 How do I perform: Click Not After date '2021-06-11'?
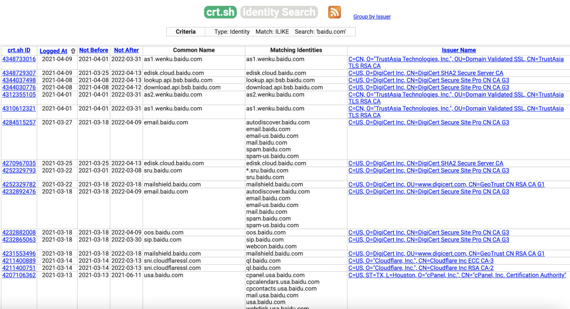[x=126, y=275]
